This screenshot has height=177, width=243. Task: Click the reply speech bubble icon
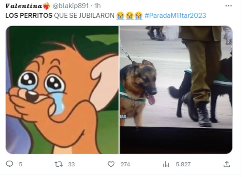9,164
